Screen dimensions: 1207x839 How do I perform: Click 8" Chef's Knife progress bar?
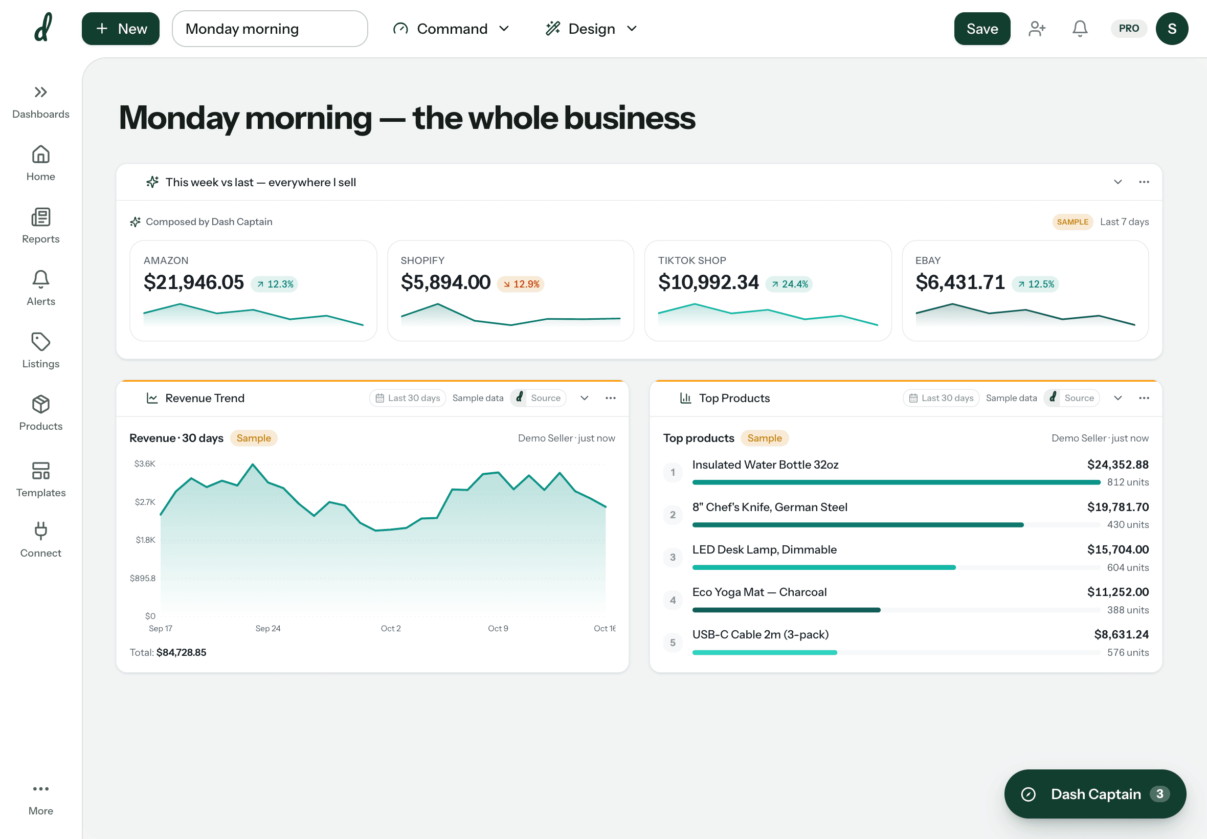(x=896, y=525)
